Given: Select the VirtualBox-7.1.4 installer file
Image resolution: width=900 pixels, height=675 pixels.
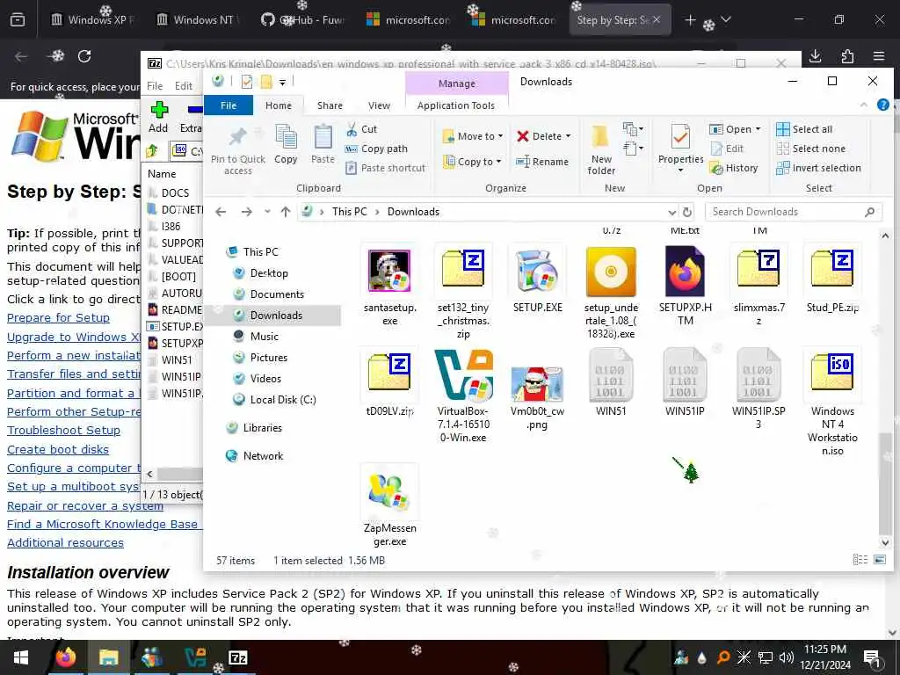Looking at the screenshot, I should click(x=463, y=396).
